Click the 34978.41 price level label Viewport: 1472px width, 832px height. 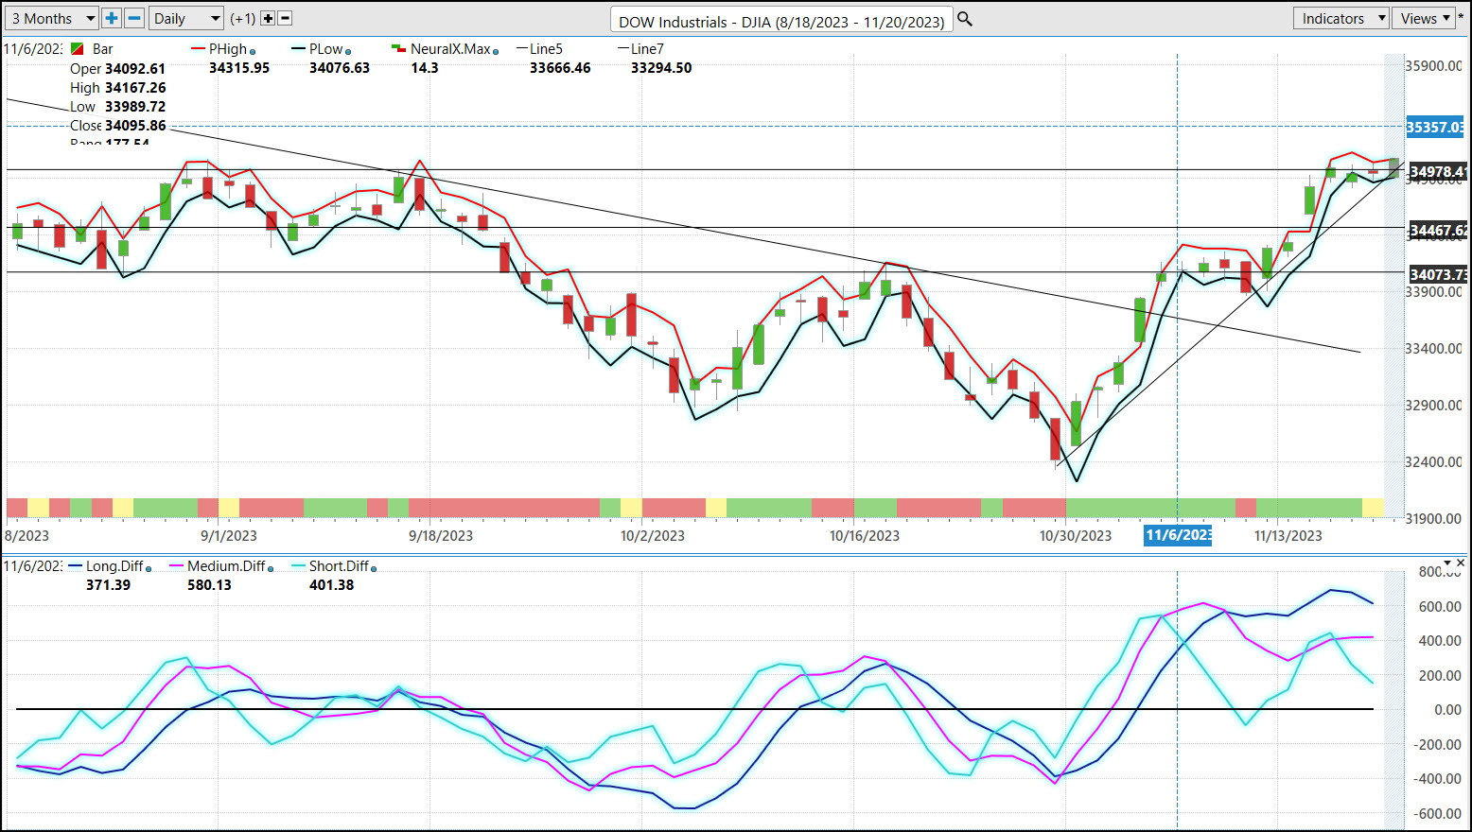1437,171
